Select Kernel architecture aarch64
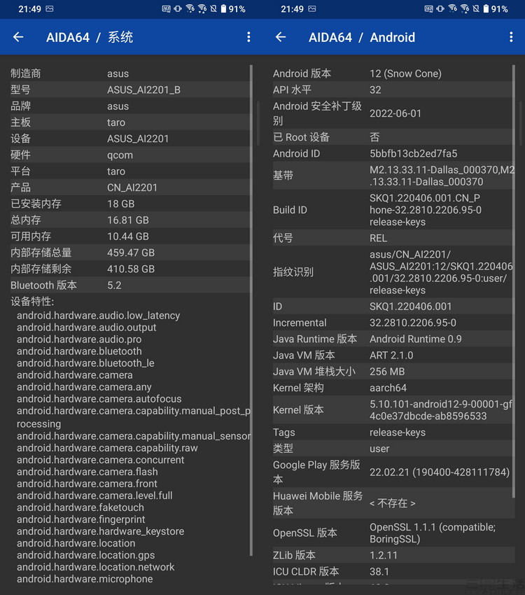This screenshot has height=595, width=525. pyautogui.click(x=388, y=388)
